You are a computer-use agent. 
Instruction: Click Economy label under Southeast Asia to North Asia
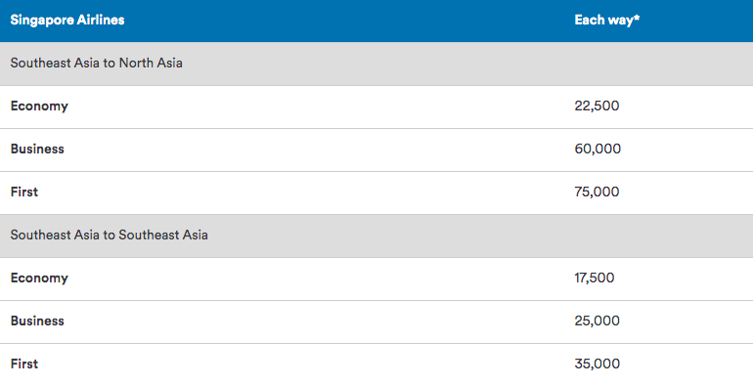(39, 107)
